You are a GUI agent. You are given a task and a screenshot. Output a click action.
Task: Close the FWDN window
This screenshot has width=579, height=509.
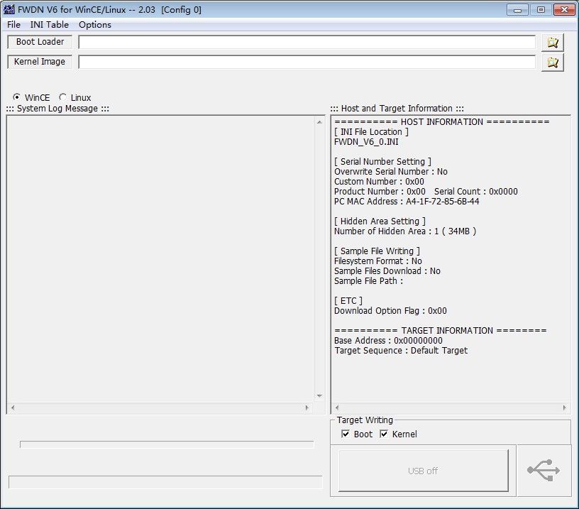coord(564,10)
